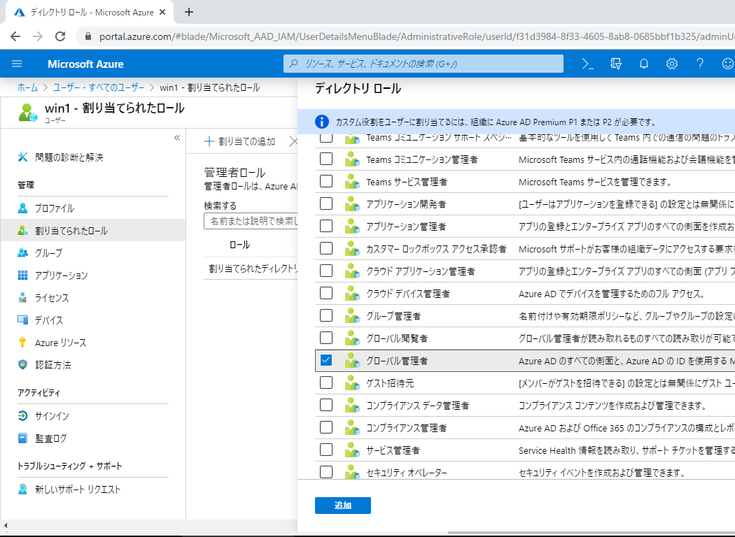Check the コンプライアンス管理者 checkbox
This screenshot has height=537, width=735.
pyautogui.click(x=326, y=427)
